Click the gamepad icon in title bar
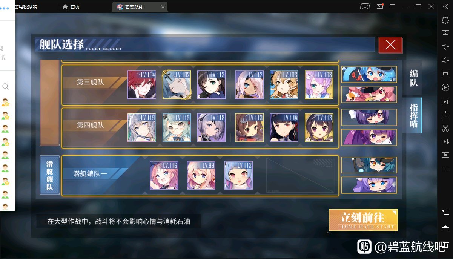 365,6
